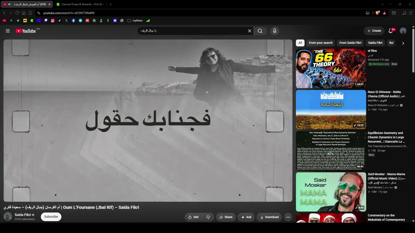Open the Twitch bookmark

pos(46,20)
